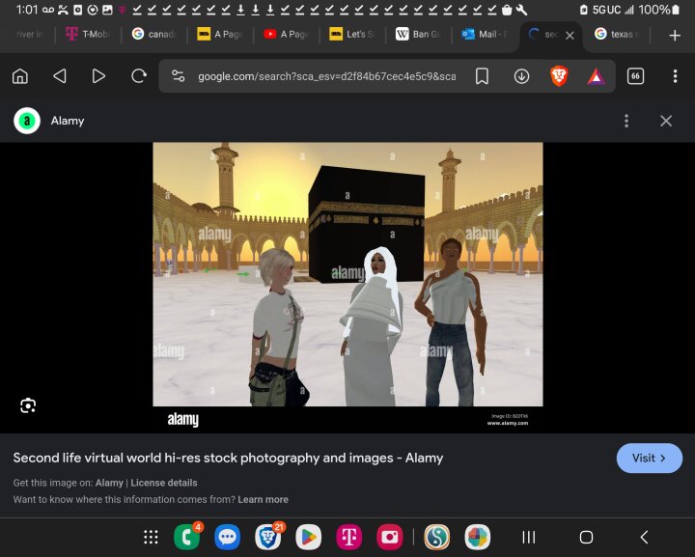Navigate back with the left arrow

point(60,76)
